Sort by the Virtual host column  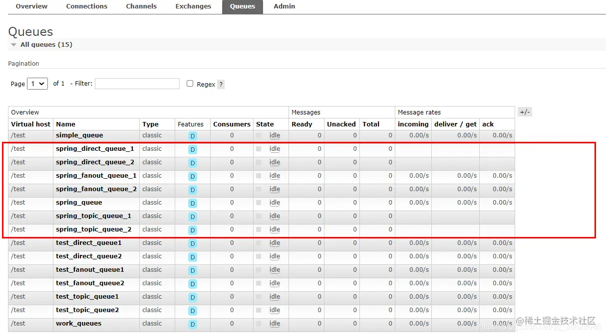point(30,124)
